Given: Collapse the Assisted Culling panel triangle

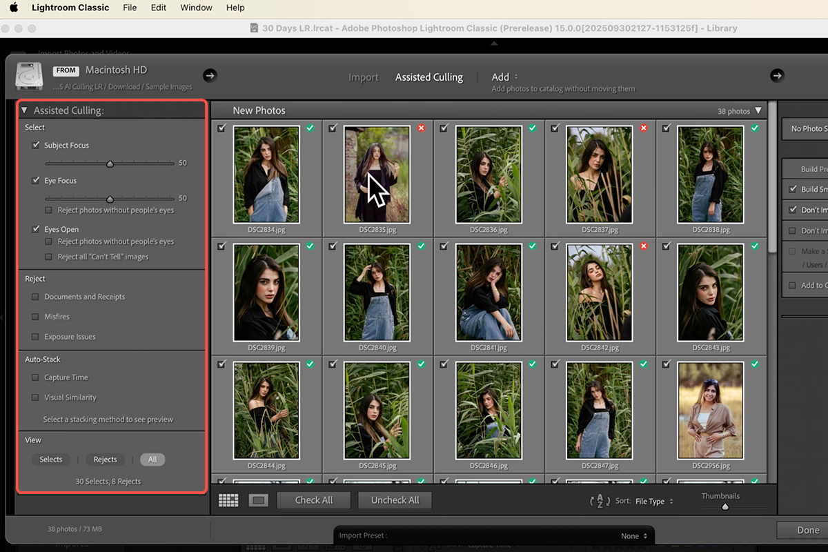Looking at the screenshot, I should tap(24, 110).
